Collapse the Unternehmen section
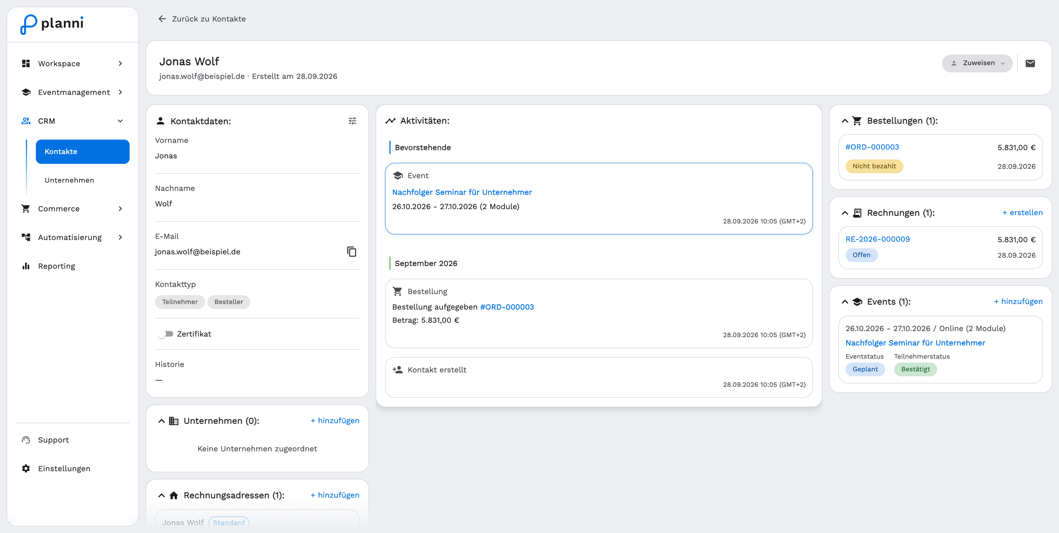This screenshot has width=1059, height=533. pyautogui.click(x=162, y=421)
